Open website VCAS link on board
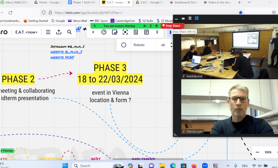Screen dimensions: 278x168 click(x=62, y=58)
